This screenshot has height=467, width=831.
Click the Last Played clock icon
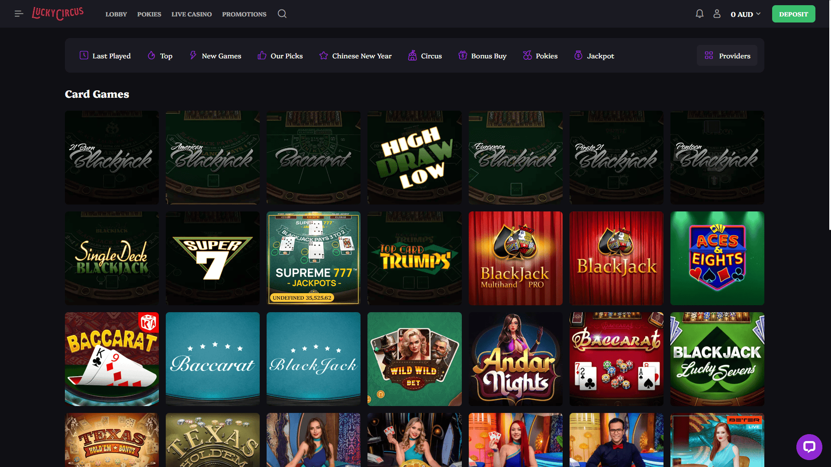click(x=84, y=55)
